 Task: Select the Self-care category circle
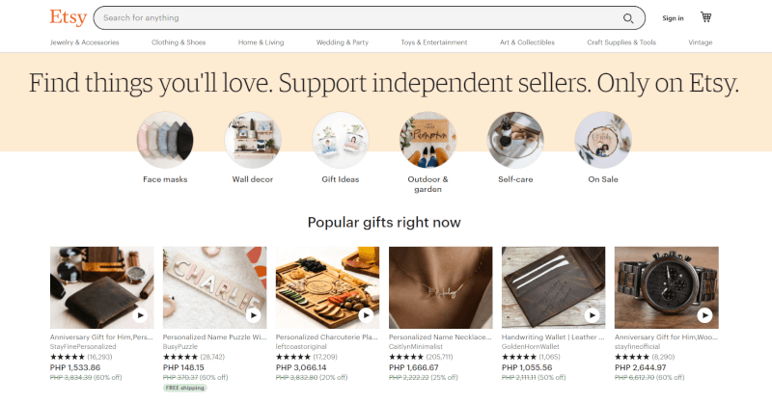coord(515,140)
